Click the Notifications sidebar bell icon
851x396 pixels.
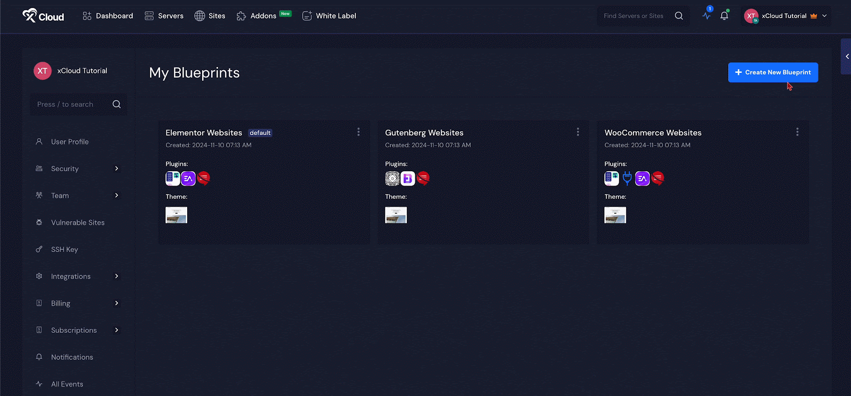coord(39,357)
